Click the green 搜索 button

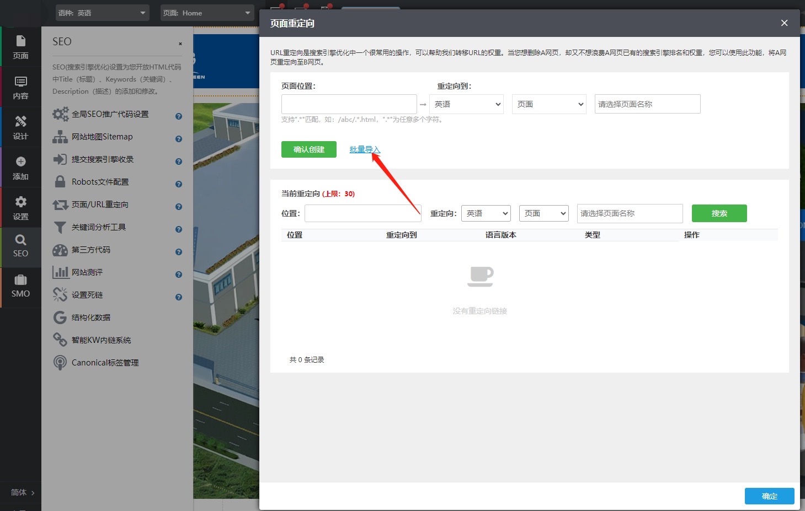(719, 213)
